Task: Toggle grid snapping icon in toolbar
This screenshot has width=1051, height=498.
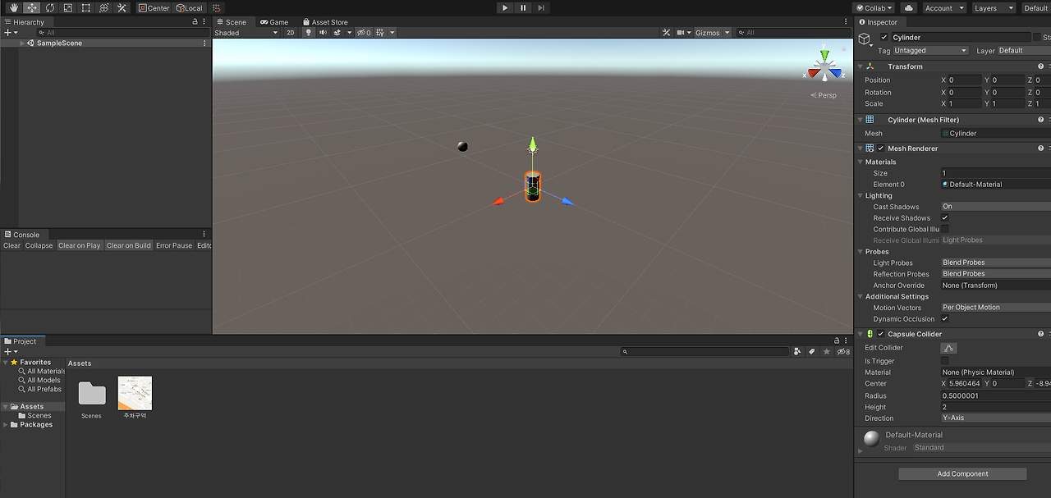Action: (x=218, y=7)
